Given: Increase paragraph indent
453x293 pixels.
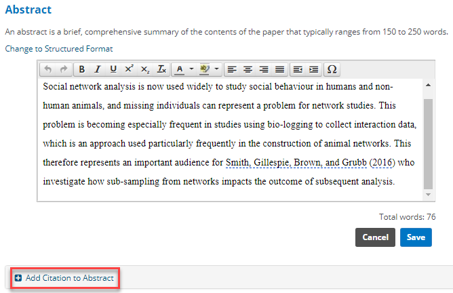Looking at the screenshot, I should [x=313, y=69].
